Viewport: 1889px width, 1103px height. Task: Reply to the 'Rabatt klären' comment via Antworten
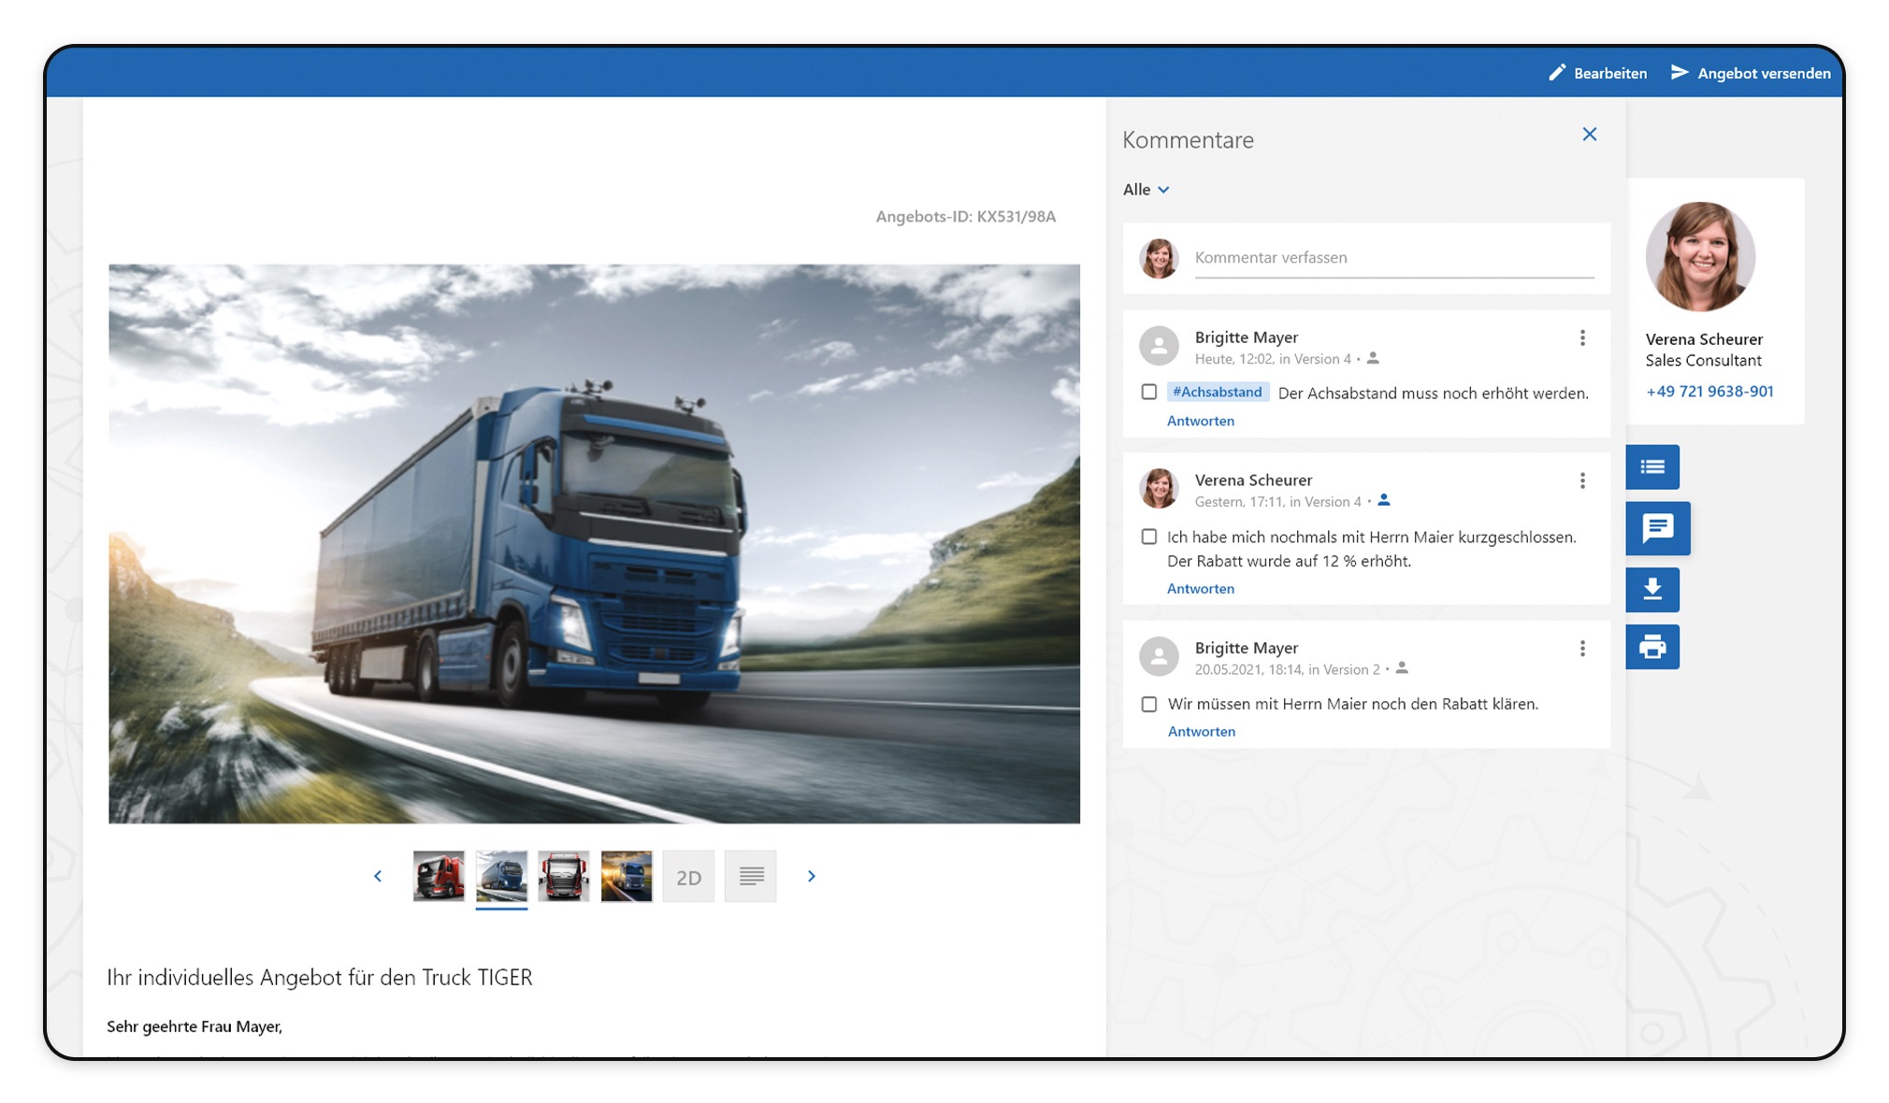(1202, 731)
